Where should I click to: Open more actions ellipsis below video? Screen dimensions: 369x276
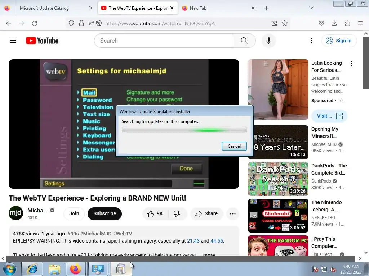(233, 213)
